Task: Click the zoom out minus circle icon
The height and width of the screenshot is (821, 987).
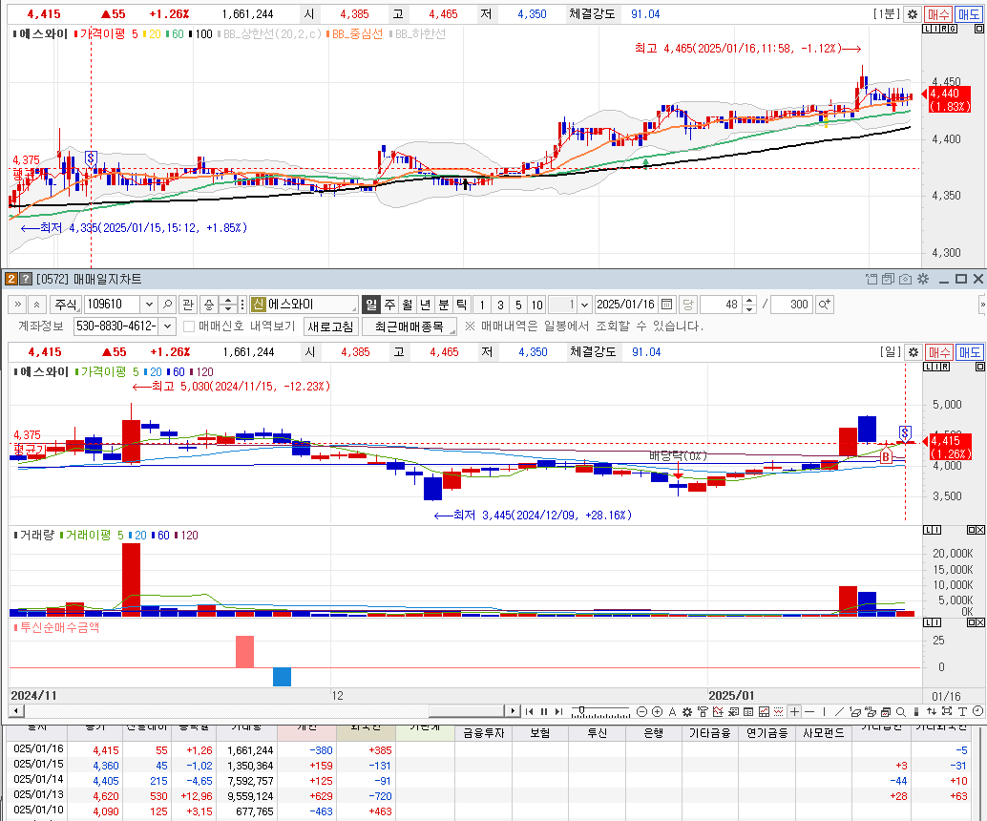Action: click(641, 711)
